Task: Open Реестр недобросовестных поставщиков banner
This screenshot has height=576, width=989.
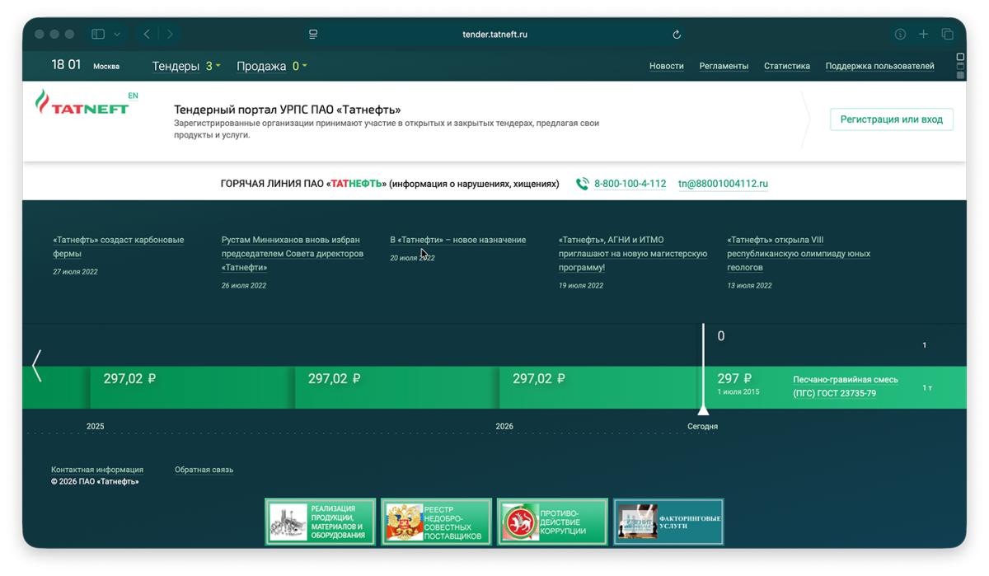Action: (437, 522)
